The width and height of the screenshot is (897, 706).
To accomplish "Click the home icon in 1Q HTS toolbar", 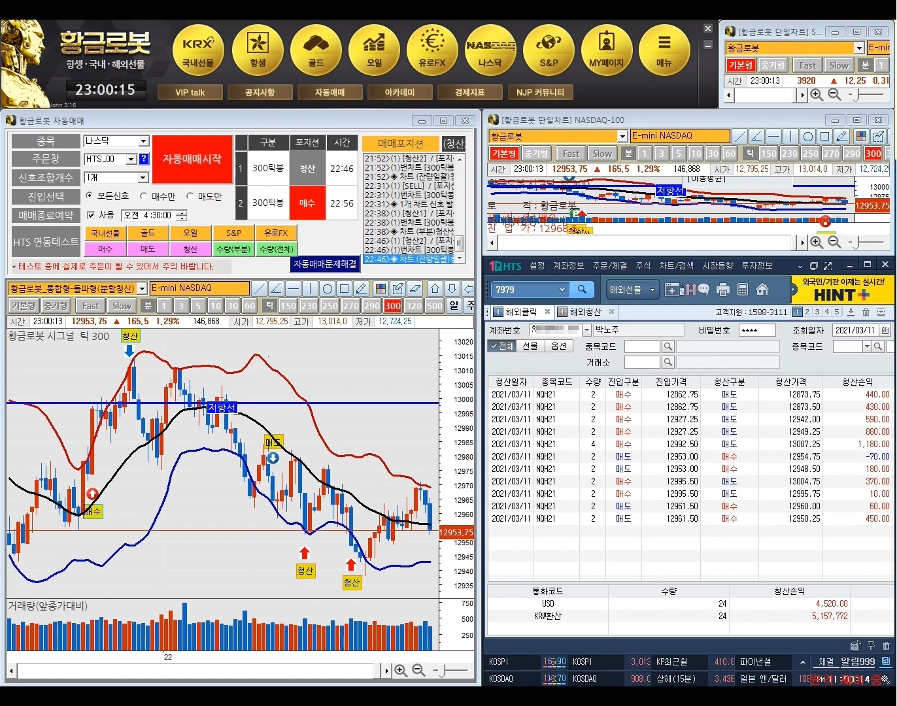I will (762, 290).
